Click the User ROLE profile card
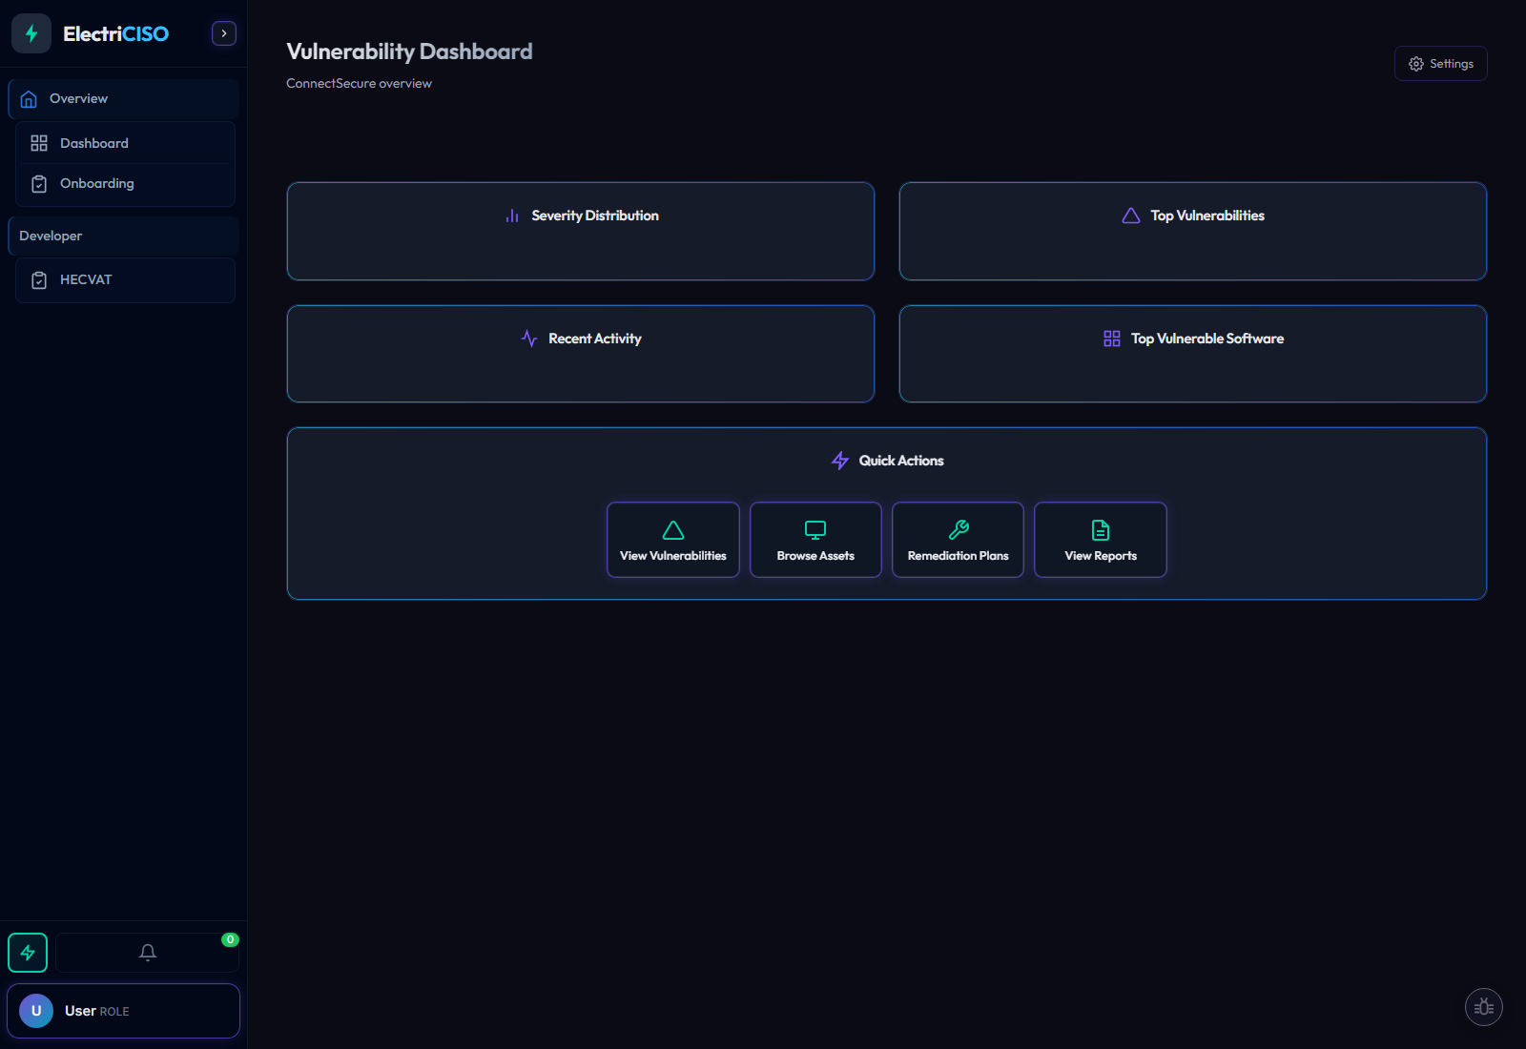The height and width of the screenshot is (1049, 1526). pos(123,1010)
